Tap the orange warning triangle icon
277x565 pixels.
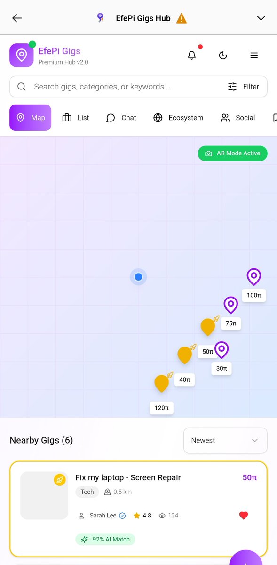point(181,18)
